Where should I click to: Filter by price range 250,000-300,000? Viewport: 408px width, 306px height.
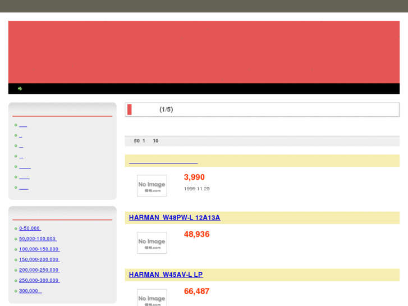(39, 281)
